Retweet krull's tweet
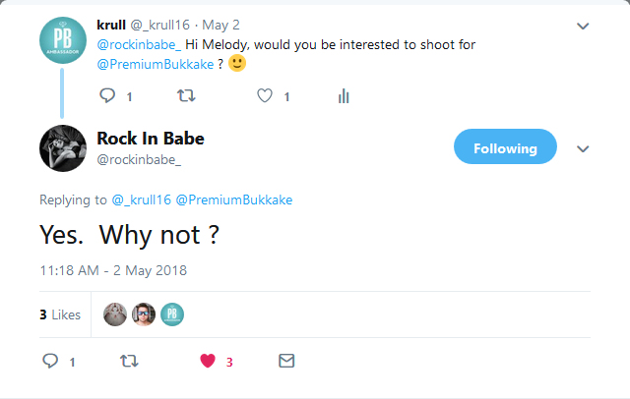 [185, 95]
